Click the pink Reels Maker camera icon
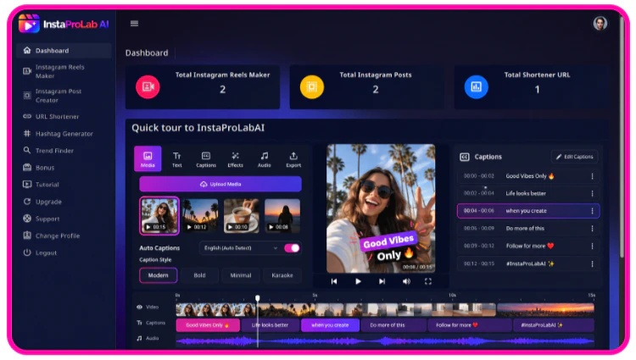 coord(148,86)
